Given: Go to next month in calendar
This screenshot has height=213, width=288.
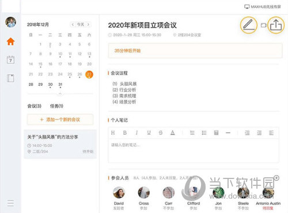Looking at the screenshot, I should click(88, 25).
